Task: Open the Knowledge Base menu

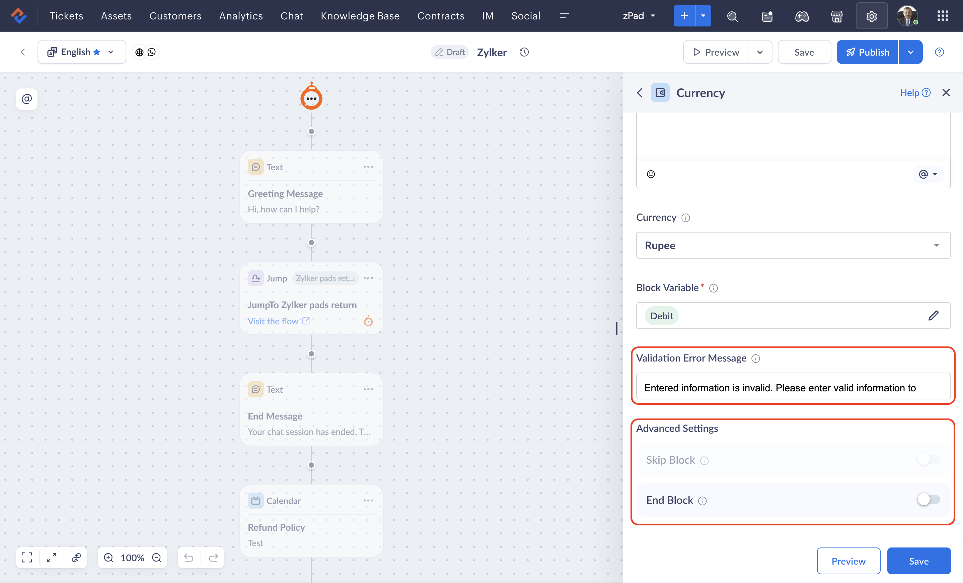Action: point(360,16)
